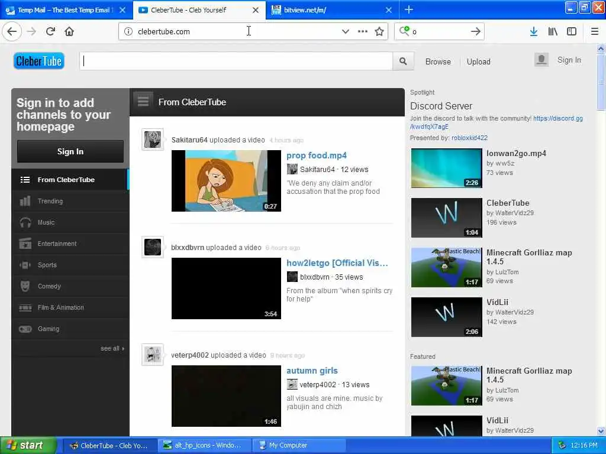Screen dimensions: 606x454
Task: Open the guide menu icon beside From CleberTube
Action: [x=143, y=101]
